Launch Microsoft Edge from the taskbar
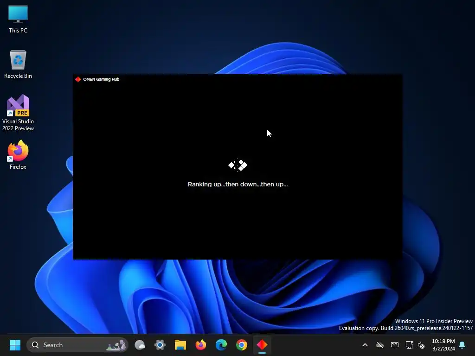Viewport: 475px width, 356px height. (221, 345)
